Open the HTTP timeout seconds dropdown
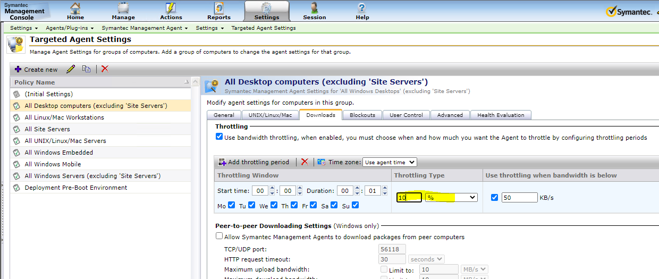 (426, 259)
